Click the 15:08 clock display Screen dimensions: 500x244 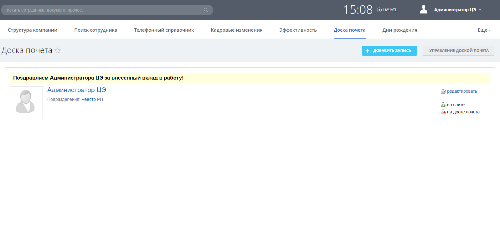[358, 10]
